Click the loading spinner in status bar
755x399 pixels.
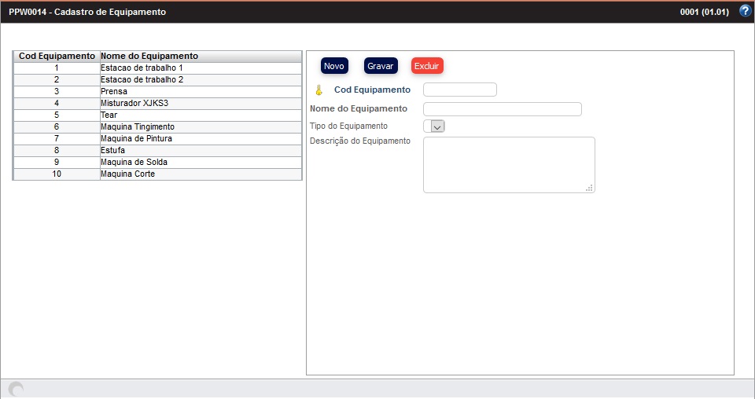16,389
